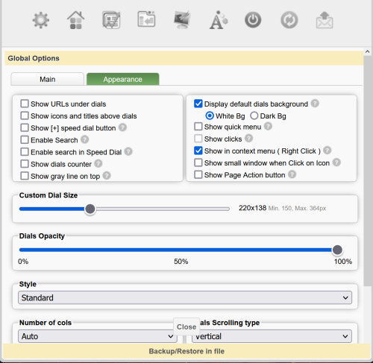Click the power button icon
This screenshot has height=363, width=373.
(x=253, y=20)
